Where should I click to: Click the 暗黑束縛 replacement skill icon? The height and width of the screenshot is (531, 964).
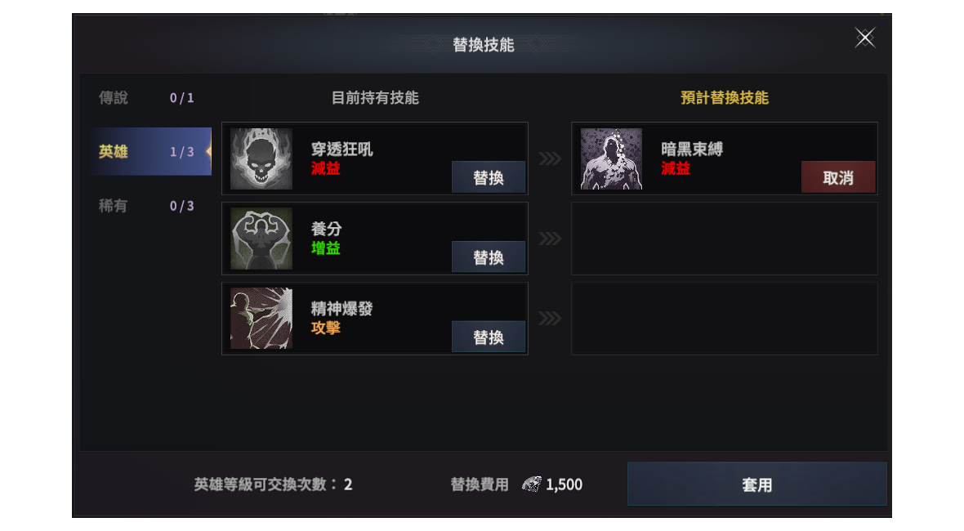(x=611, y=158)
